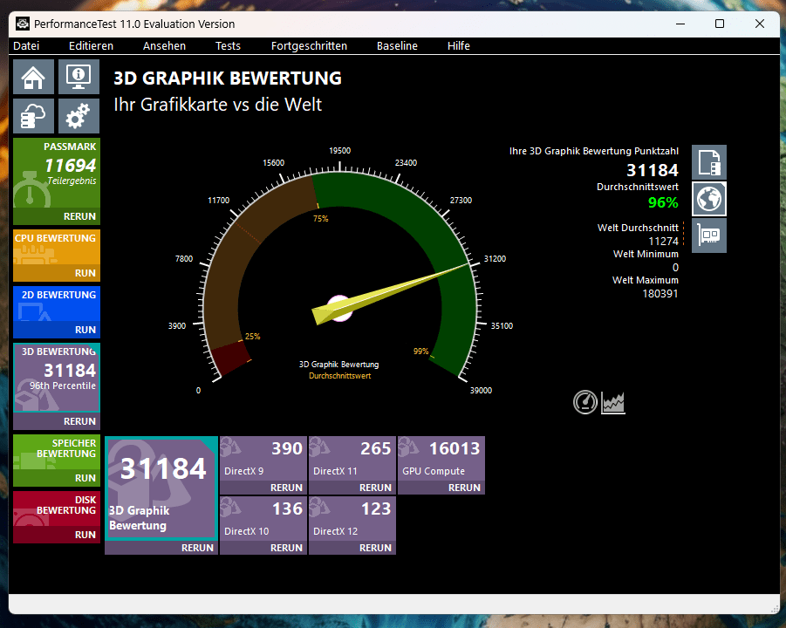Click the gauge needle center hub
Viewport: 786px width, 628px height.
tap(340, 308)
